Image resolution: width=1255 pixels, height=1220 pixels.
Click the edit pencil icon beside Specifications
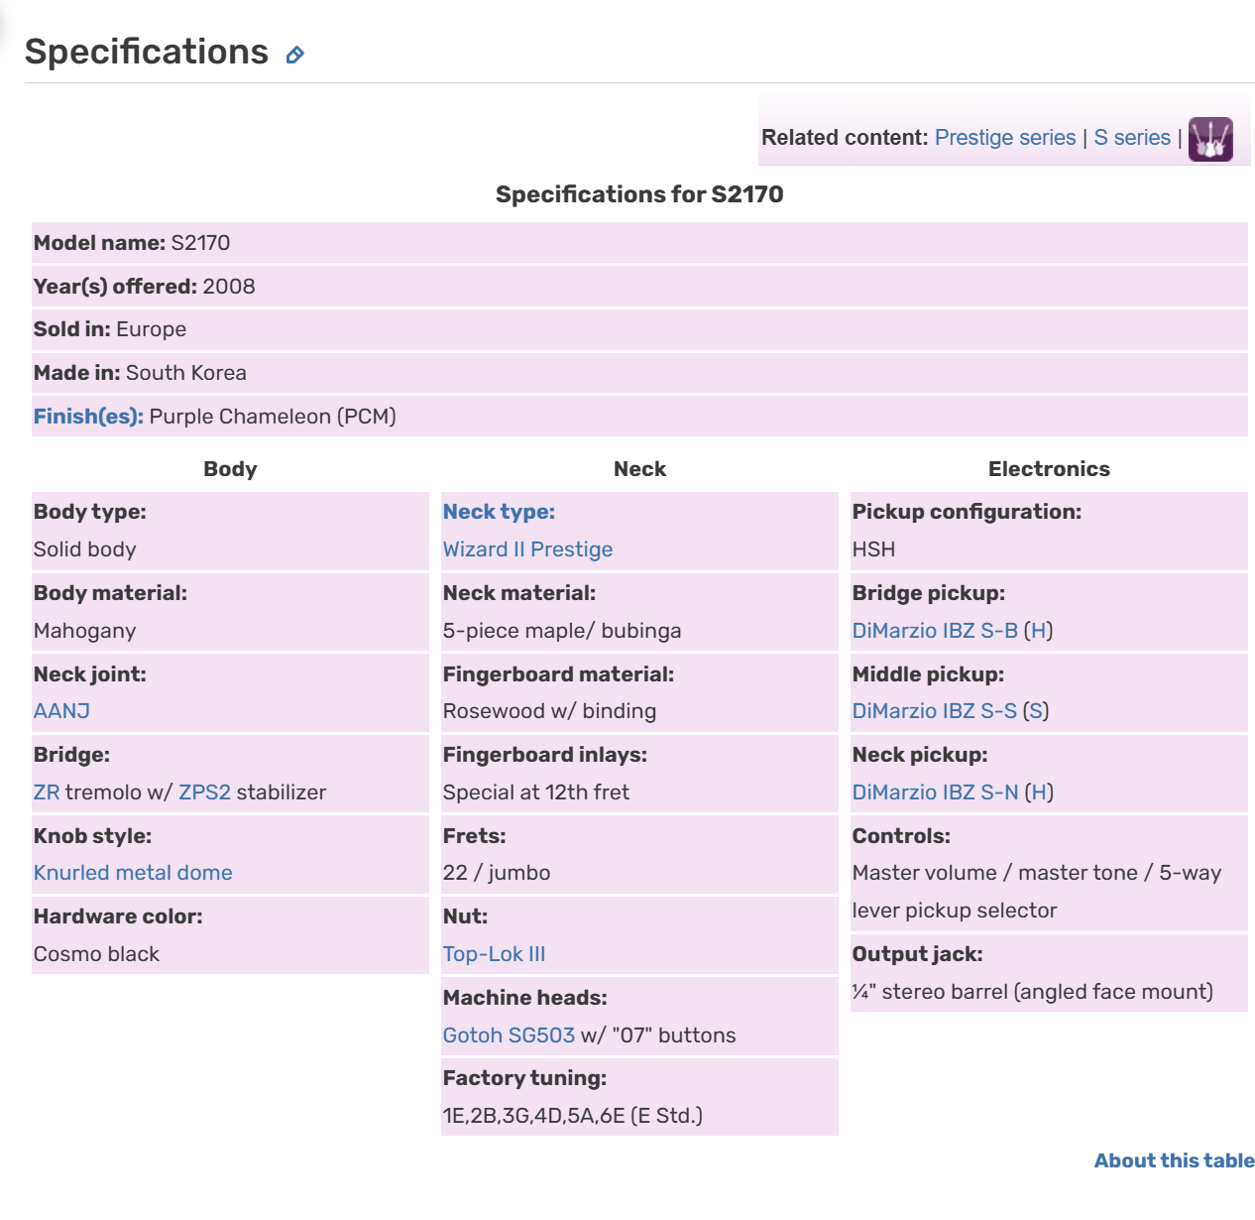coord(294,56)
